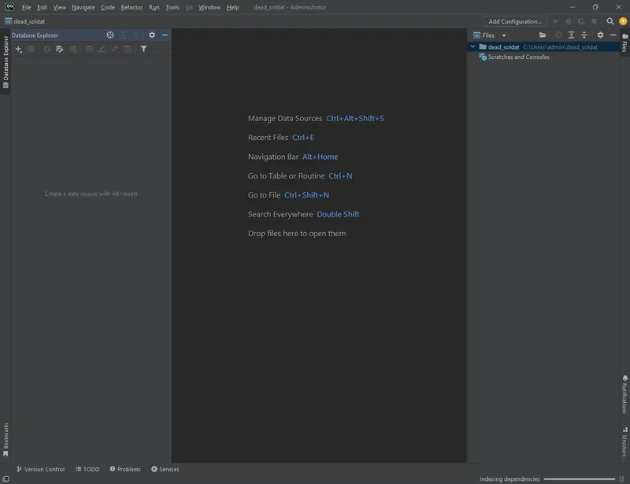Add a new data source
Image resolution: width=630 pixels, height=484 pixels.
[17, 48]
